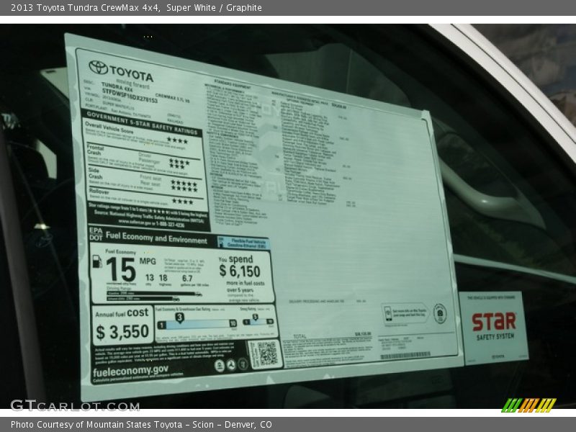
Task: Click the '13' city MPG value
Action: [x=150, y=278]
